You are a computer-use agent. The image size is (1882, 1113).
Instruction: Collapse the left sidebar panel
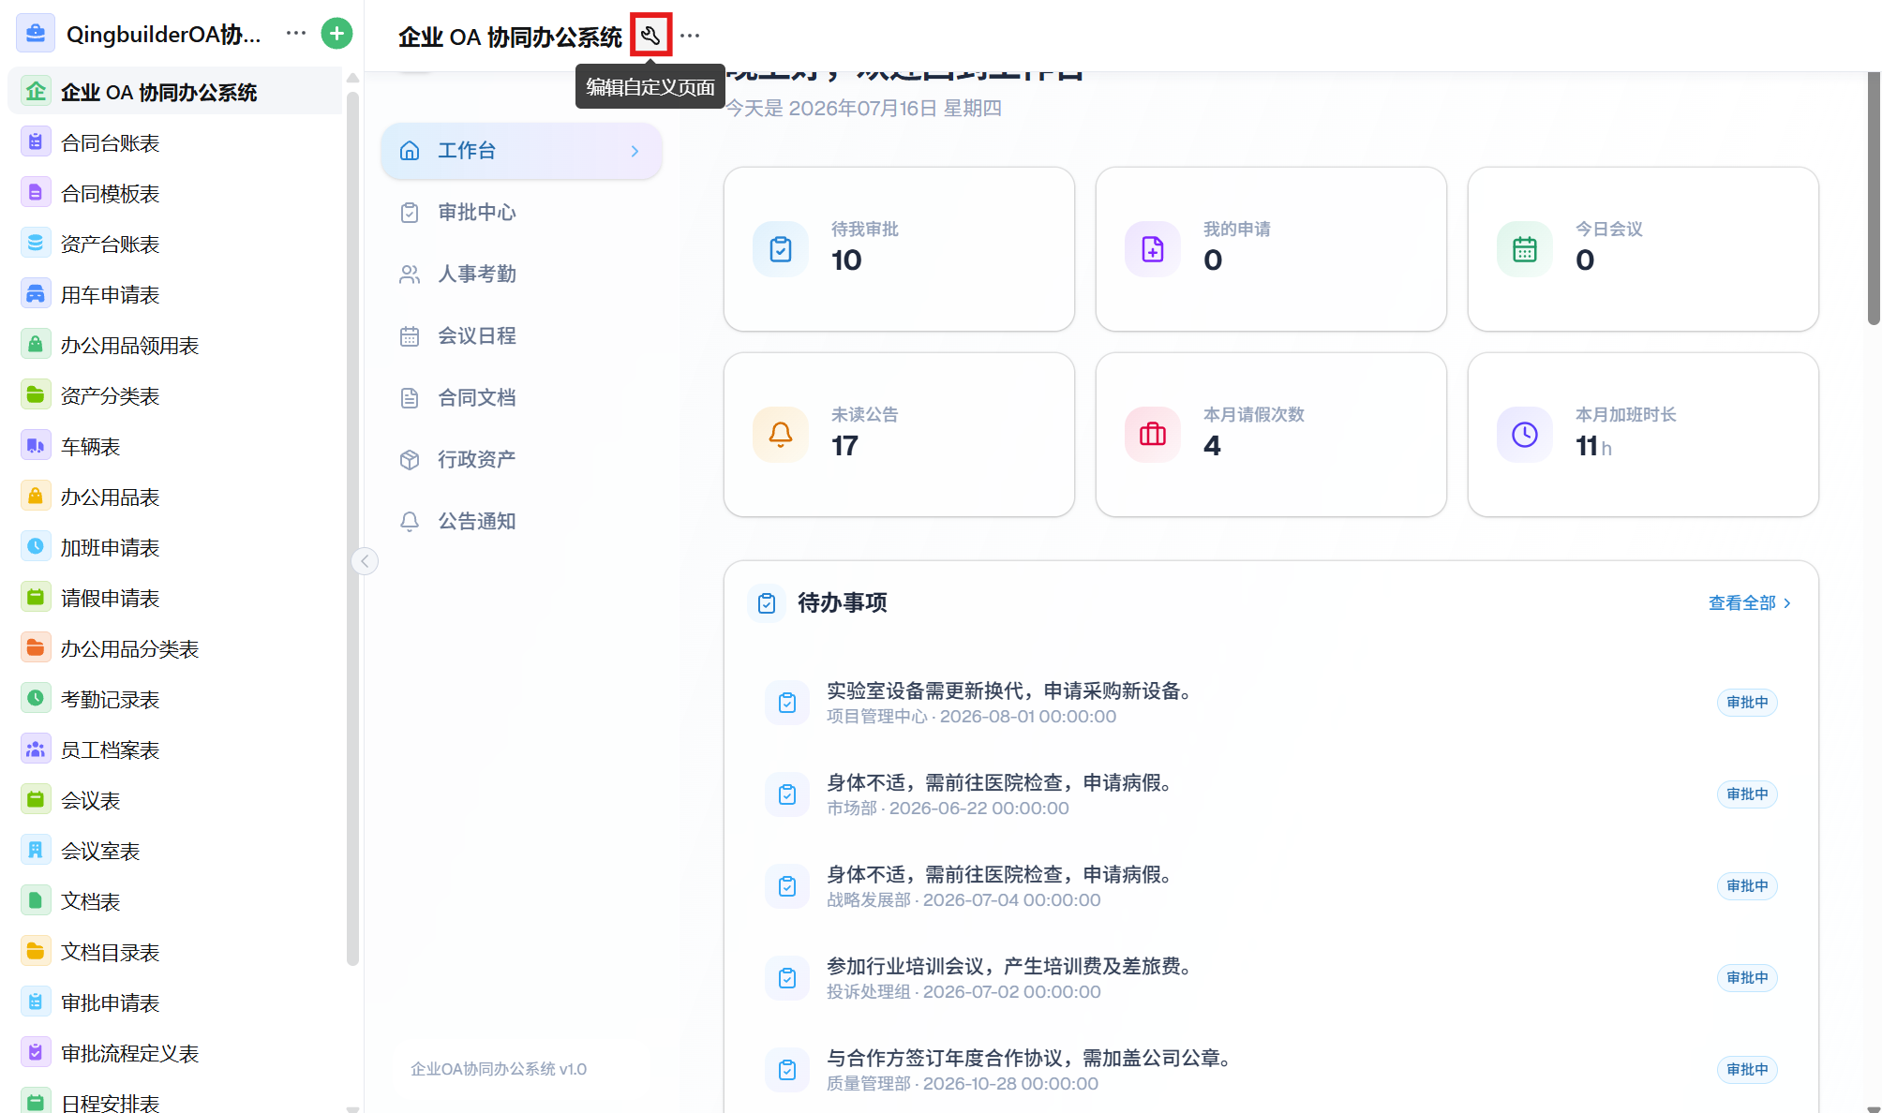coord(365,561)
